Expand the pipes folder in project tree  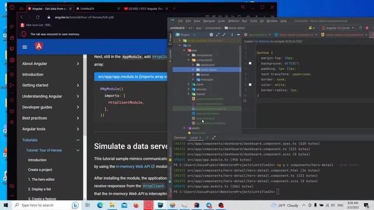[x=188, y=84]
